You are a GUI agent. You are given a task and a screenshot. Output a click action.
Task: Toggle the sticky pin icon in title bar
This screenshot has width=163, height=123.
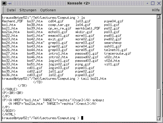(x=9, y=3)
